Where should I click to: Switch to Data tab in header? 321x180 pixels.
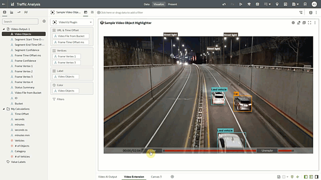click(x=146, y=4)
